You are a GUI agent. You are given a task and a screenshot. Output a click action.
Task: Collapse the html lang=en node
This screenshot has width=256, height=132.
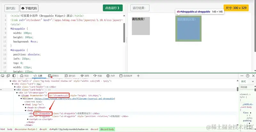23,105
